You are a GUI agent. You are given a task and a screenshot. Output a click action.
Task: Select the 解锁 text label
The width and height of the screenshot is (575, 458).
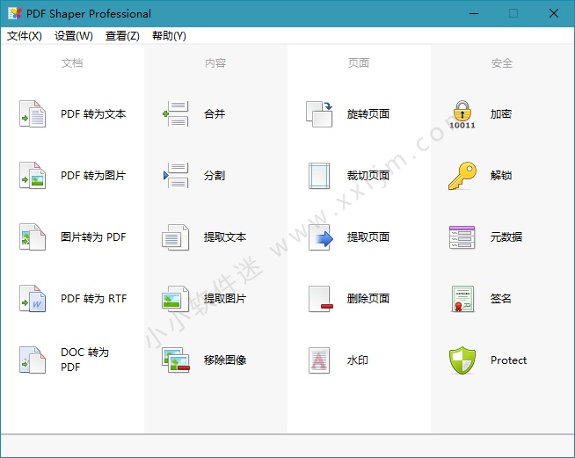coord(501,176)
